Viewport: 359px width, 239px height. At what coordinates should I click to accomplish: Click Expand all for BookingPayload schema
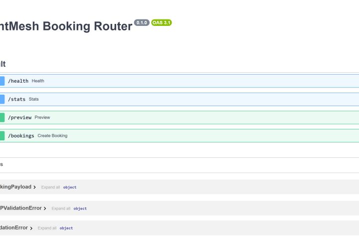click(x=50, y=187)
